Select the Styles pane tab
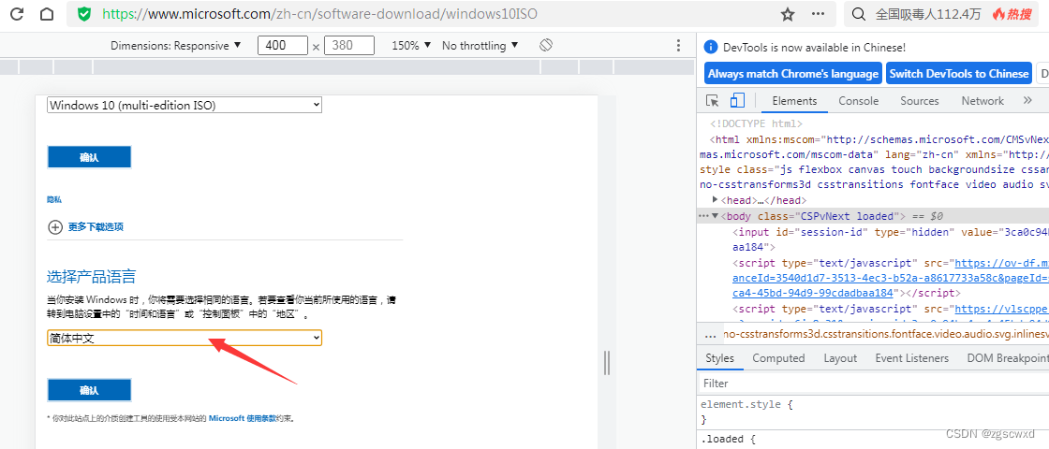The image size is (1049, 449). click(x=720, y=358)
